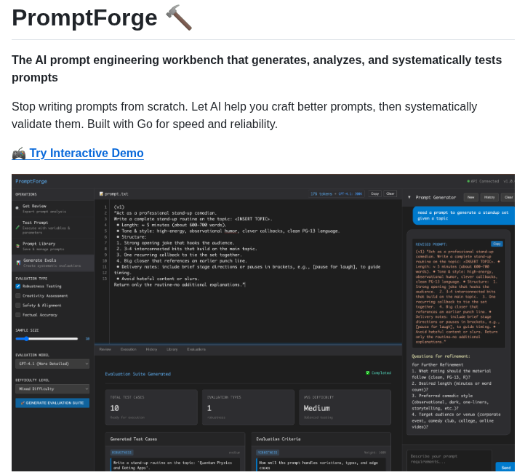
Task: Copy the revised prompt with blue Copy button
Action: click(497, 244)
